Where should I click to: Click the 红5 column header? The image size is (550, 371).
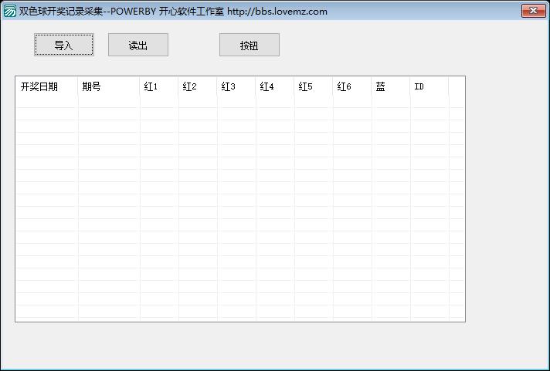click(314, 86)
